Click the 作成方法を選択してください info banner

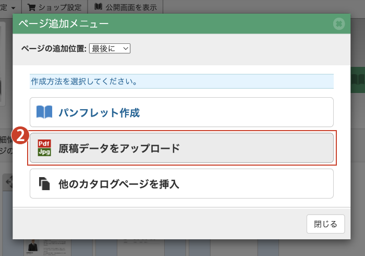pos(181,82)
